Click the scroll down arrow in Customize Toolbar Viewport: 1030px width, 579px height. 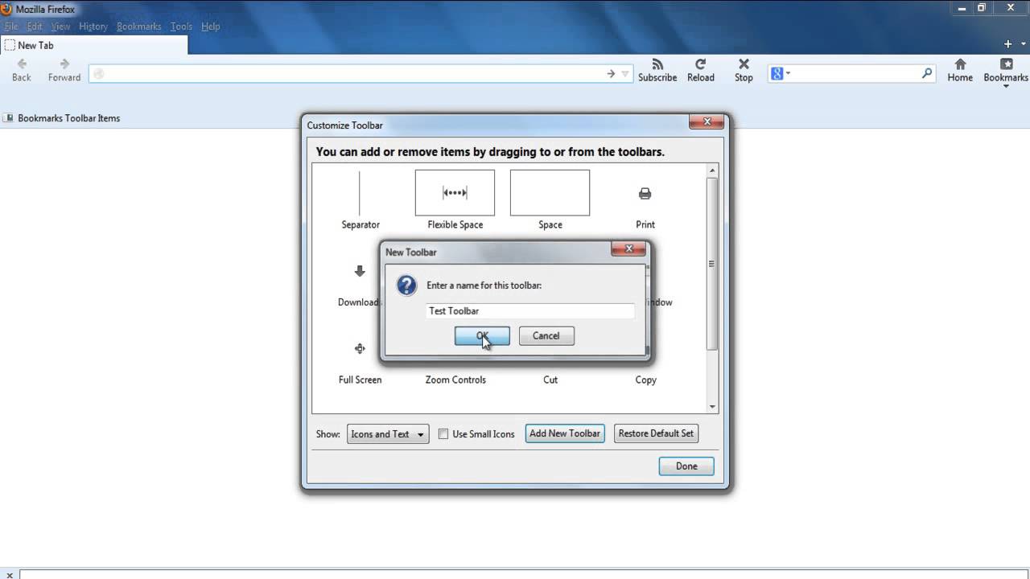tap(711, 407)
